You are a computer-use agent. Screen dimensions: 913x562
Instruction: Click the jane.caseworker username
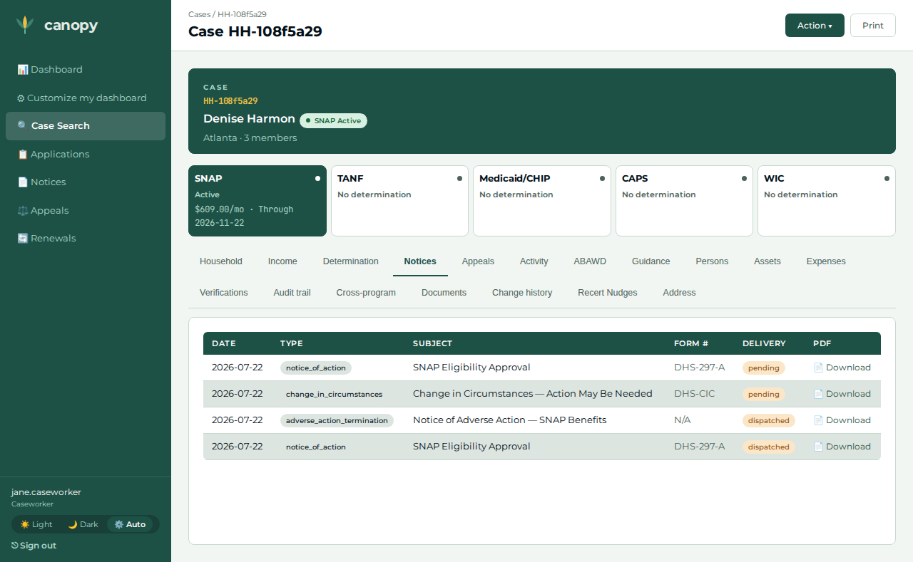[46, 492]
